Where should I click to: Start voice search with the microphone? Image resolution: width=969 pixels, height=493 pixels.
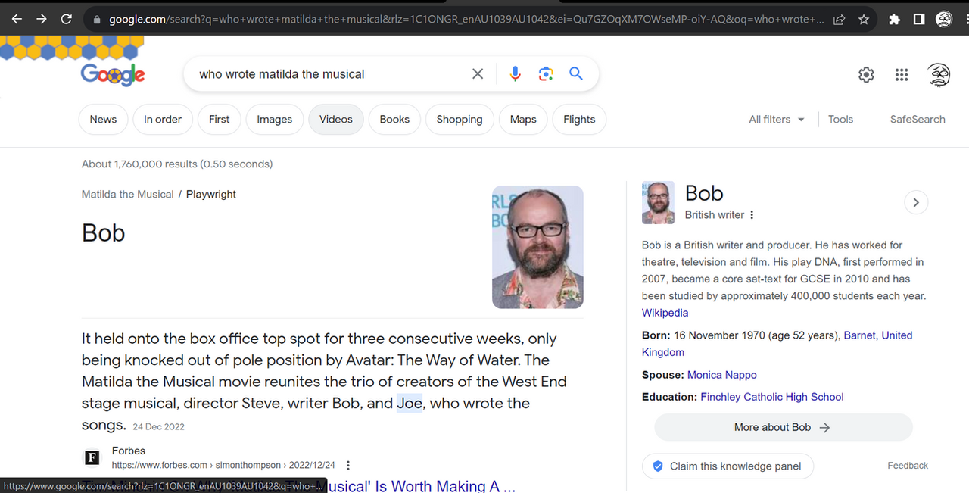click(x=515, y=74)
